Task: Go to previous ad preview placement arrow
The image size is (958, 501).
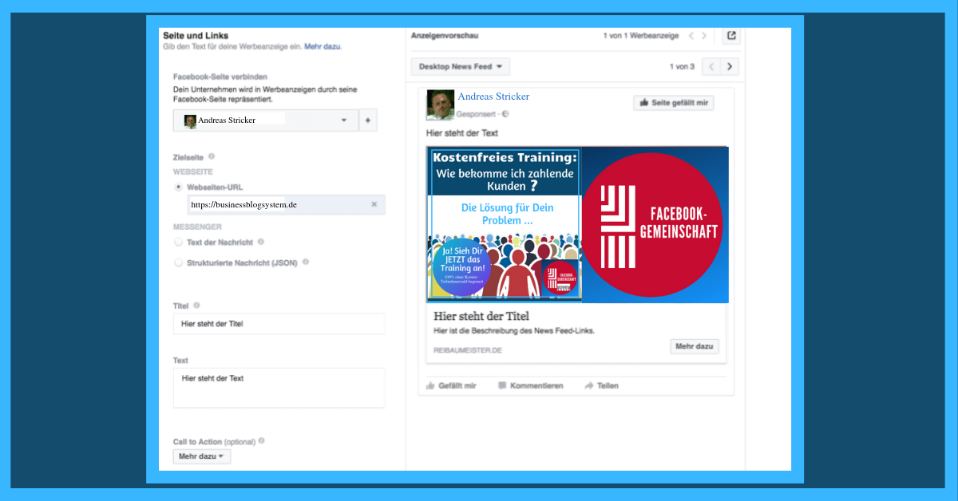Action: [x=711, y=67]
